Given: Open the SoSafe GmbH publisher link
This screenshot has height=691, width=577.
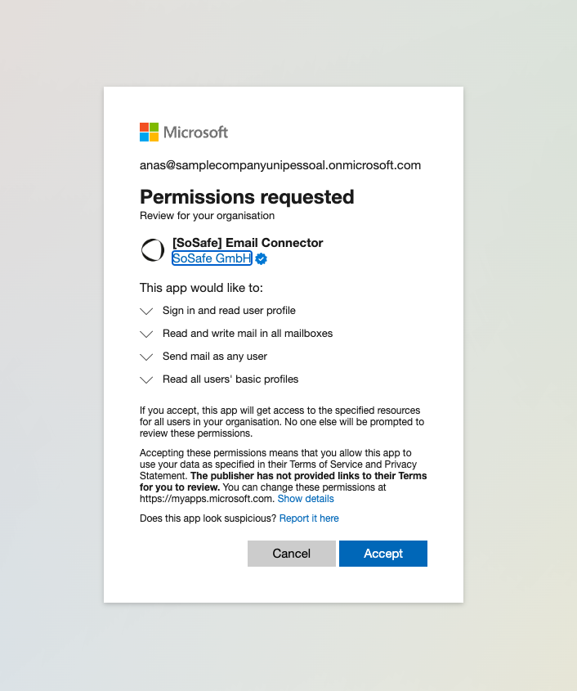Looking at the screenshot, I should click(x=211, y=258).
